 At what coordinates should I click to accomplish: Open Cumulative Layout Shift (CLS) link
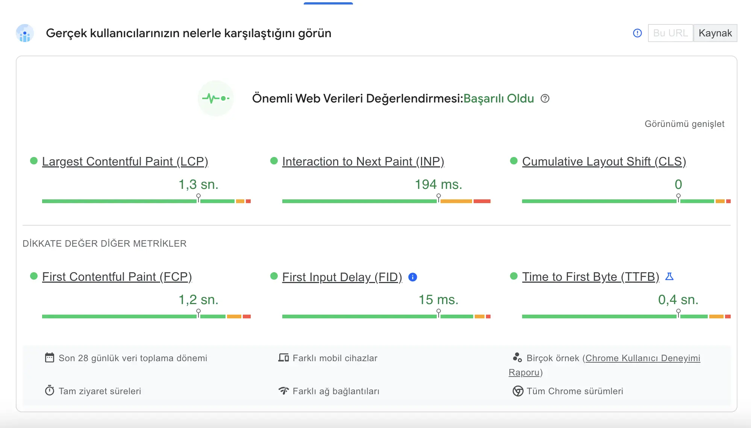click(604, 161)
